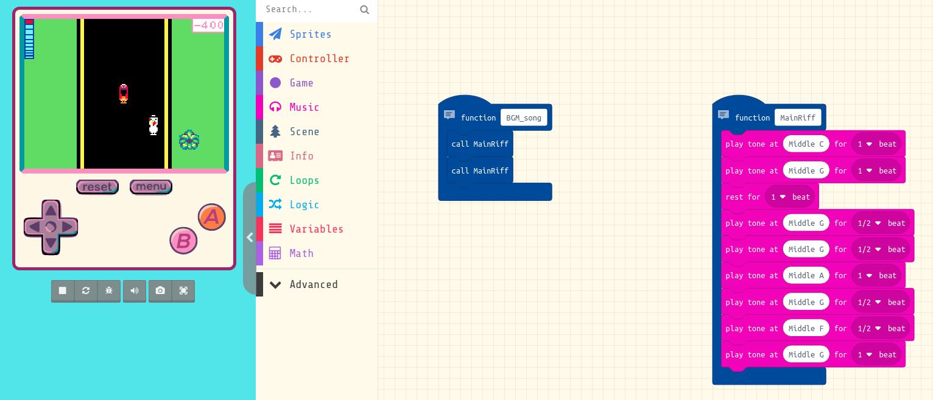
Task: Open the Middle C note picker
Action: pos(806,144)
